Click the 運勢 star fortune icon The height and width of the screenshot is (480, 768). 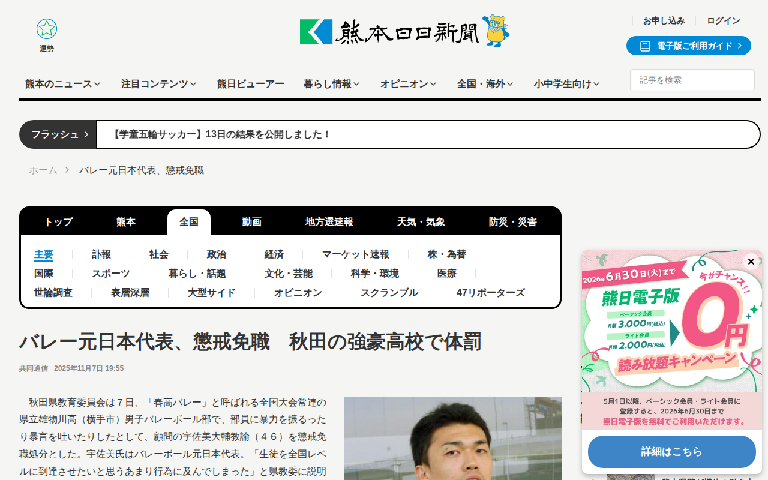[47, 29]
